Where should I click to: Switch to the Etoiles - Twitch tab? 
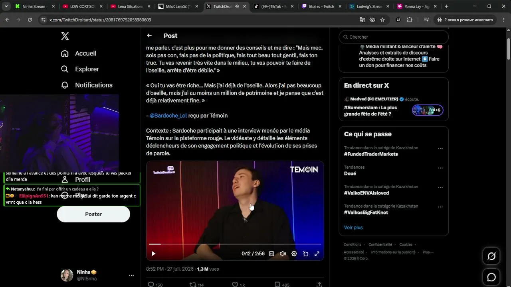[321, 6]
